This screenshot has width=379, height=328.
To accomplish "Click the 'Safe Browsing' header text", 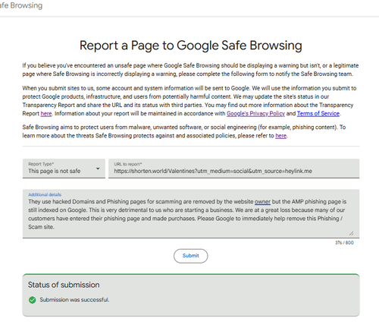I will [x=20, y=5].
